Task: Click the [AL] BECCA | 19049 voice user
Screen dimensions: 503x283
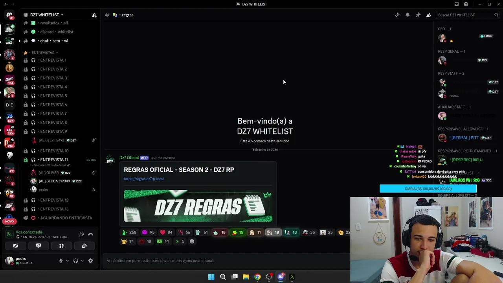Action: (x=63, y=181)
